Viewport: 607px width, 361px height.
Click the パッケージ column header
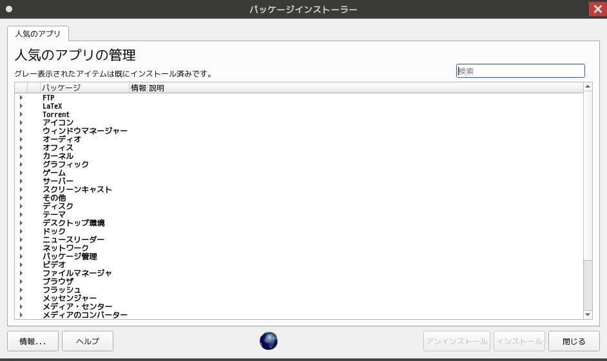pyautogui.click(x=84, y=88)
